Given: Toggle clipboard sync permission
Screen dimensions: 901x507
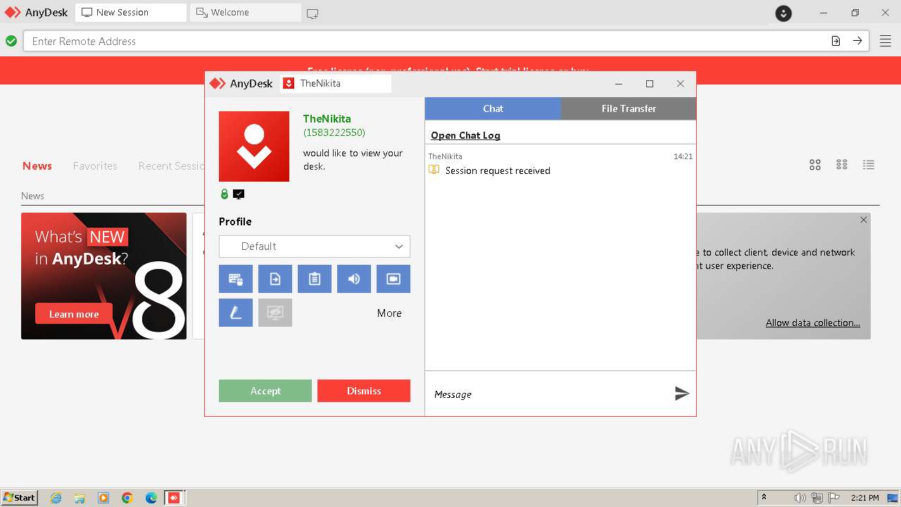Looking at the screenshot, I should pos(315,279).
